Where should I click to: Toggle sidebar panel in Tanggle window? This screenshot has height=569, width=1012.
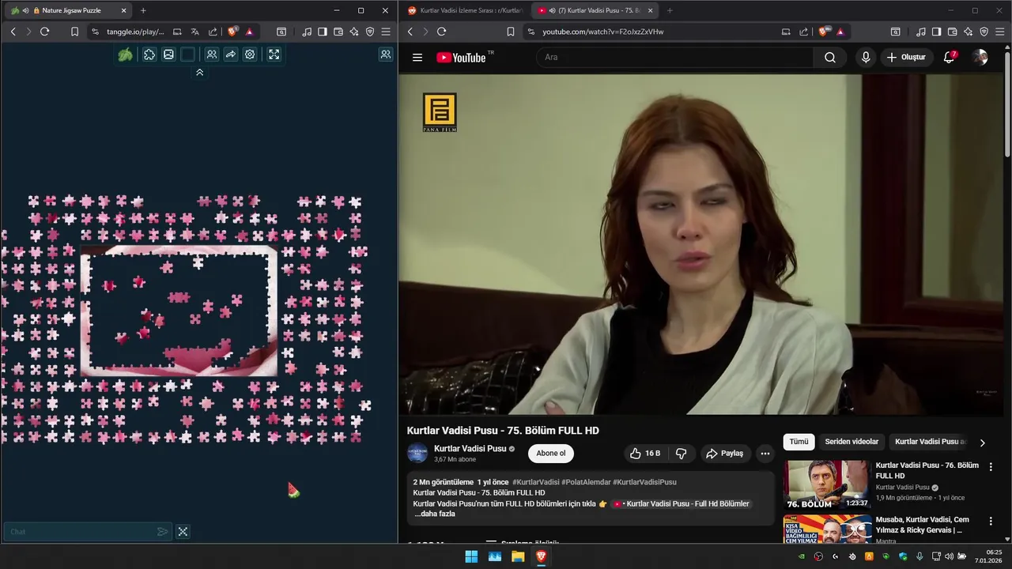click(323, 32)
